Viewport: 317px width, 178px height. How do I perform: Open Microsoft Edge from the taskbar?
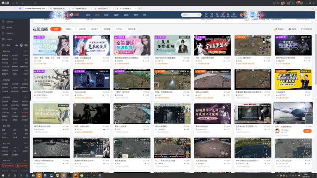27,176
